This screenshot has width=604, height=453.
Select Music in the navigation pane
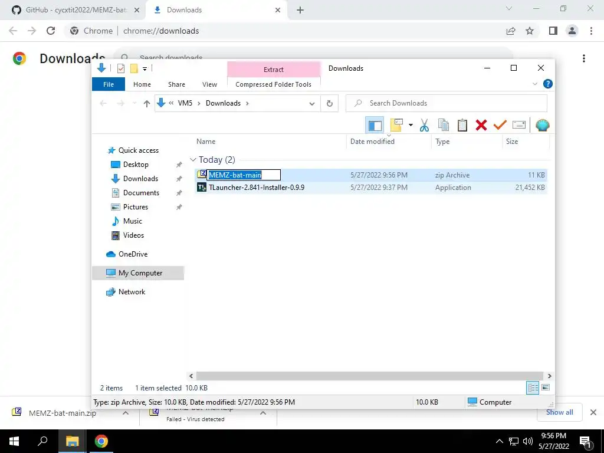[132, 221]
